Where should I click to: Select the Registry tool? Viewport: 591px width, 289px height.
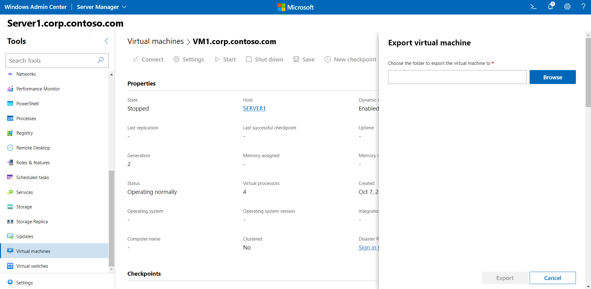pos(24,133)
